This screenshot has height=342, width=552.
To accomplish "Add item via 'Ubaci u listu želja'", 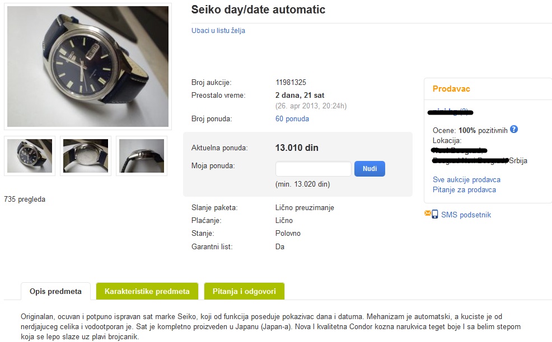I will (x=218, y=31).
